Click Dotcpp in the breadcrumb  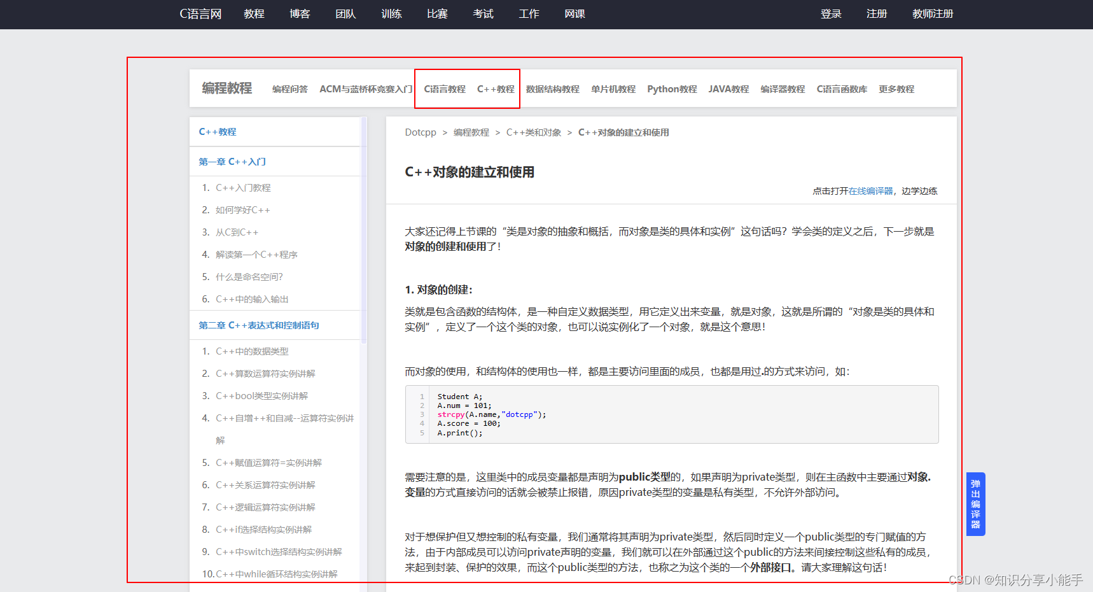(x=421, y=132)
